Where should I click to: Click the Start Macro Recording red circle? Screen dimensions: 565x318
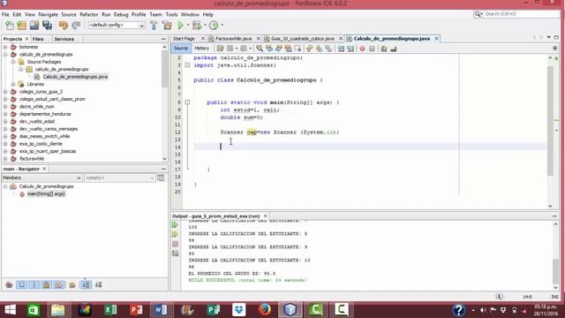[362, 49]
